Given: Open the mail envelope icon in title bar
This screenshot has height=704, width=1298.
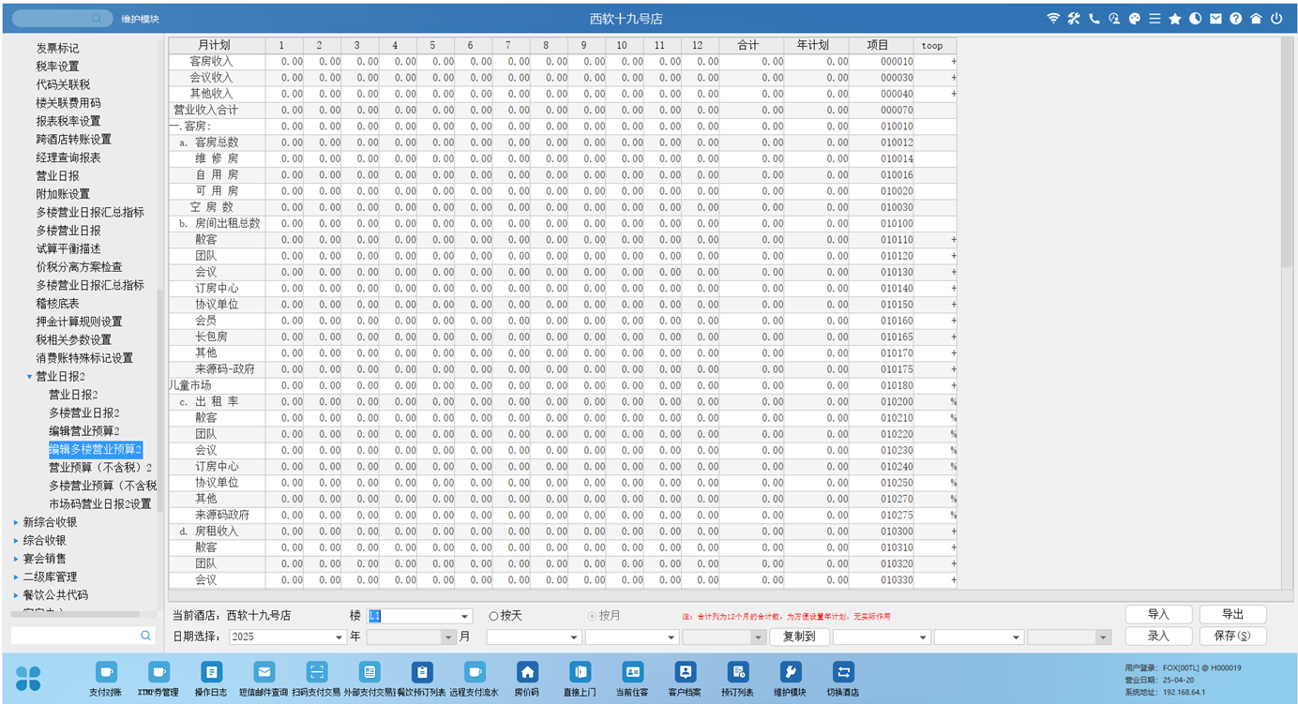Looking at the screenshot, I should click(x=1215, y=19).
